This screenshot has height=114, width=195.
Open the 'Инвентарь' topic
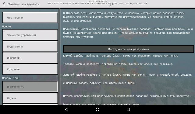(x=30, y=58)
